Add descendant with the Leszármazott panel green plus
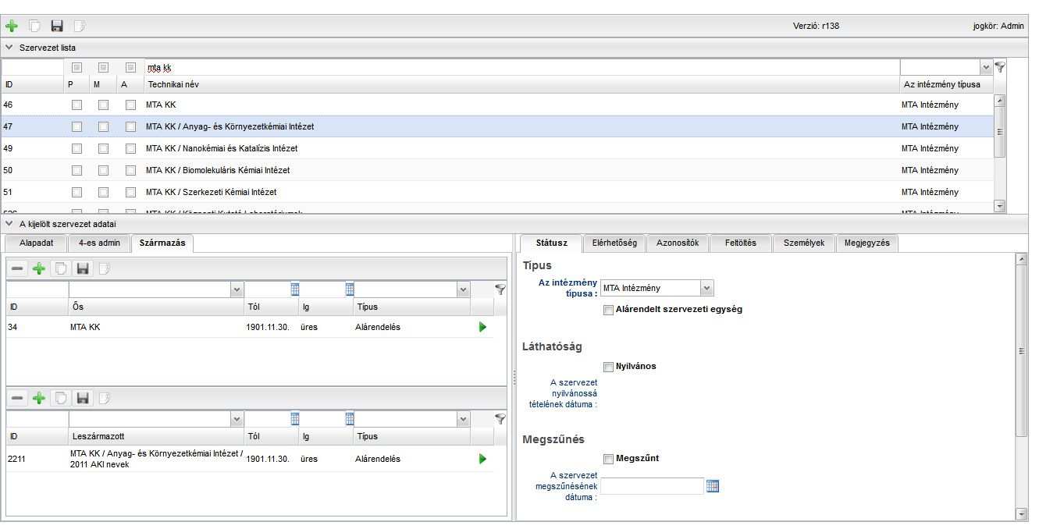1039x529 pixels. coord(39,398)
